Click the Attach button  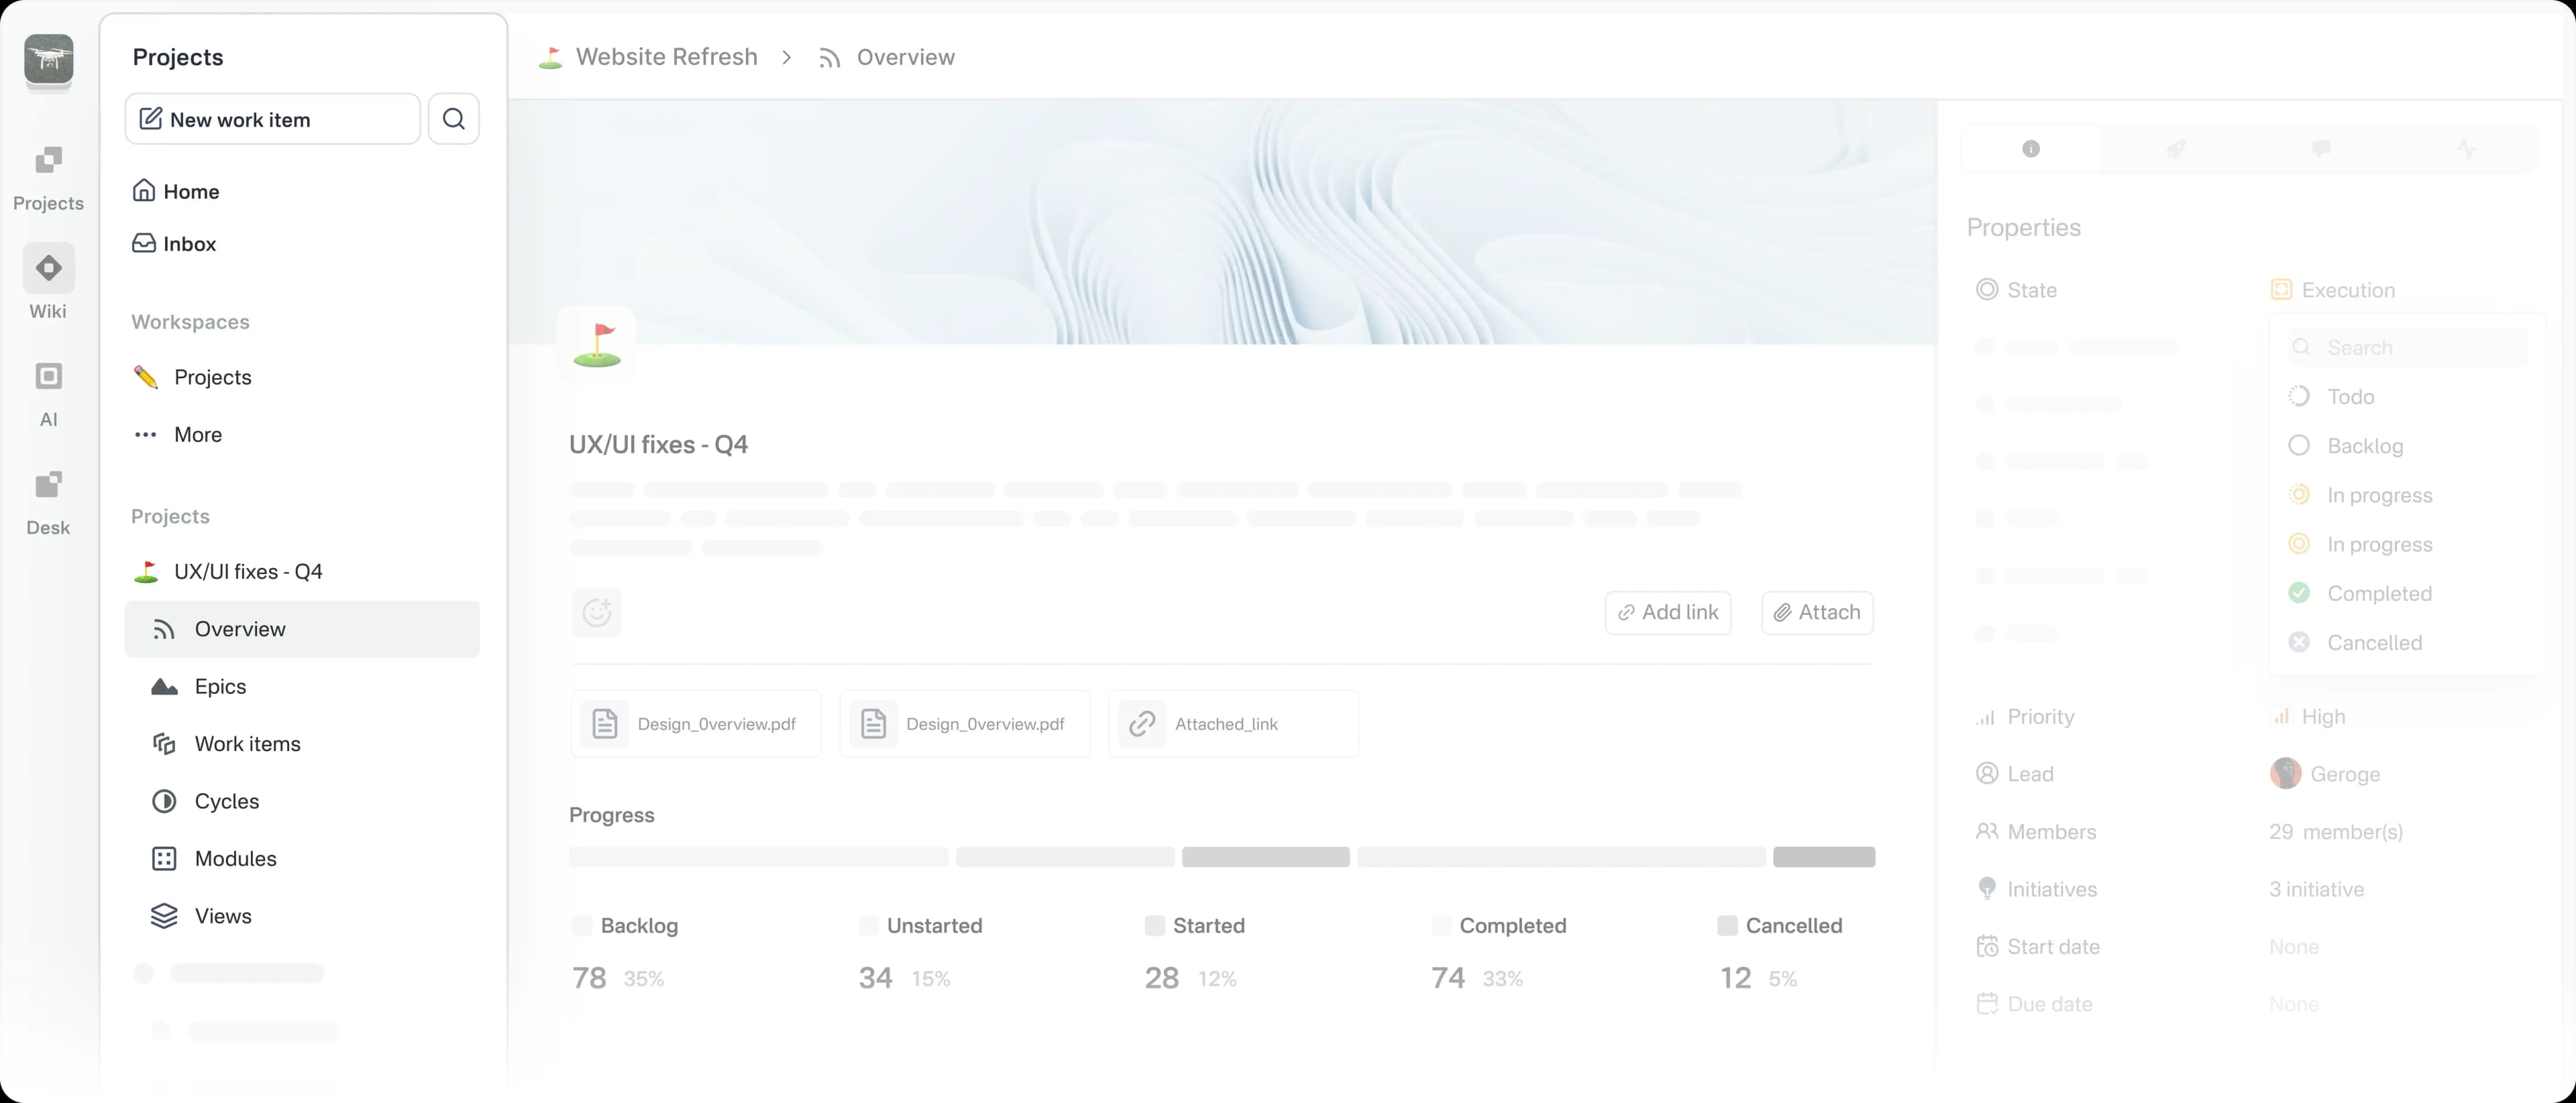pos(1817,612)
